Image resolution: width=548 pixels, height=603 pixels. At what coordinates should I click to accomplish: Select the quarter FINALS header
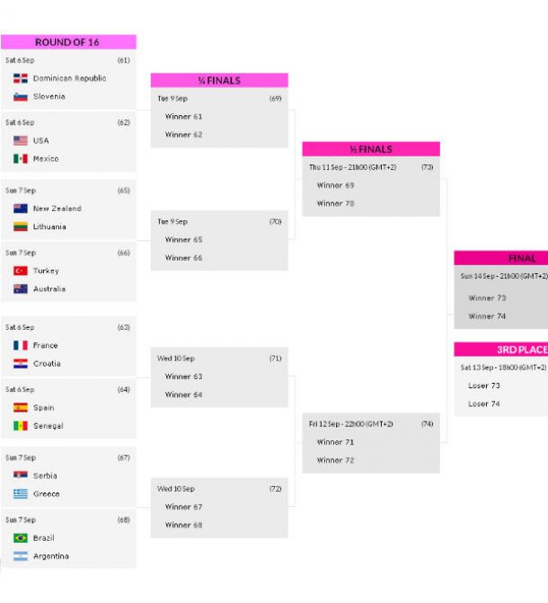(219, 80)
